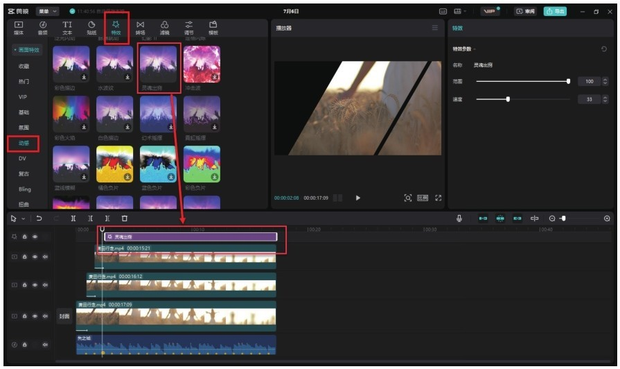Viewport: 620px width, 369px height.
Task: Open the keyboard shortcuts icon
Action: pyautogui.click(x=443, y=12)
